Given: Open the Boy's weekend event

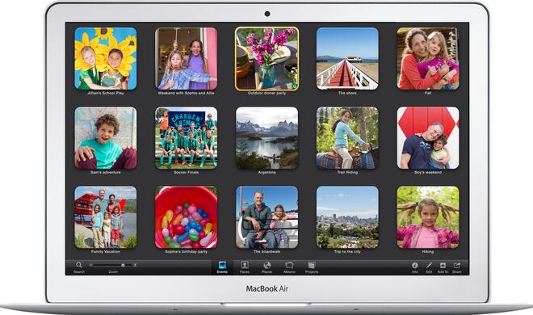Looking at the screenshot, I should pos(428,138).
